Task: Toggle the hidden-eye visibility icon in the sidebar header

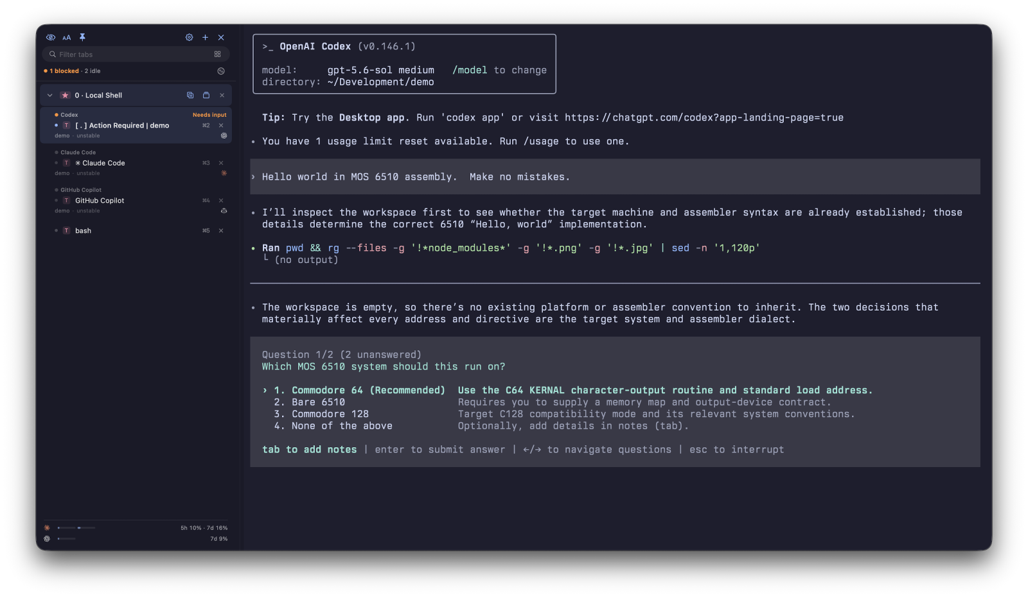Action: click(x=51, y=37)
